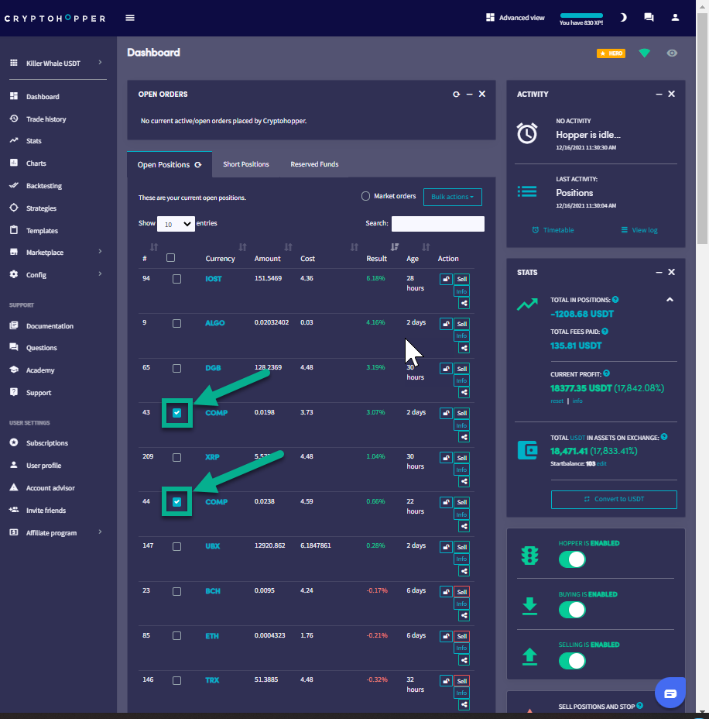This screenshot has height=719, width=709.
Task: Click the Convert to USDT button
Action: (x=614, y=499)
